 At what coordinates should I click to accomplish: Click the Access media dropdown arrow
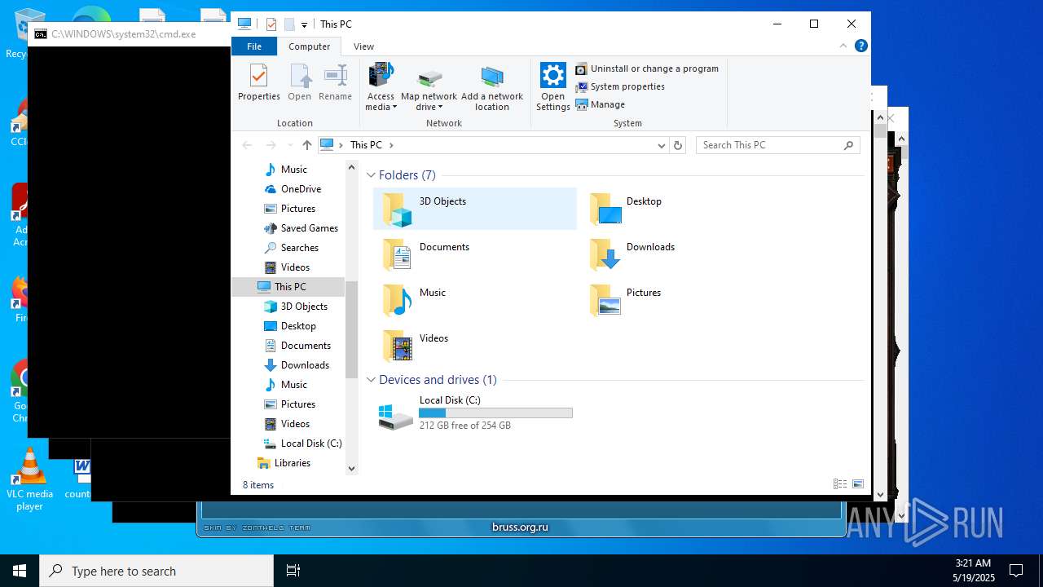pos(394,108)
